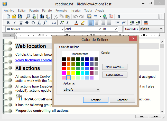Click the Insert hyperlink globe icon
167x121 pixels.
pyautogui.click(x=105, y=16)
